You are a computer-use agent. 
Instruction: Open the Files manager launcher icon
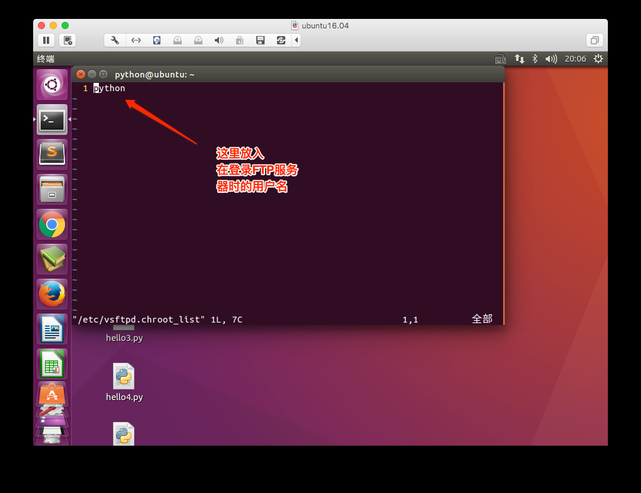pyautogui.click(x=52, y=189)
